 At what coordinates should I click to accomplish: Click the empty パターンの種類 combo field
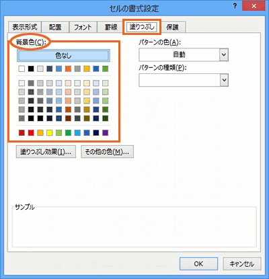[x=179, y=80]
